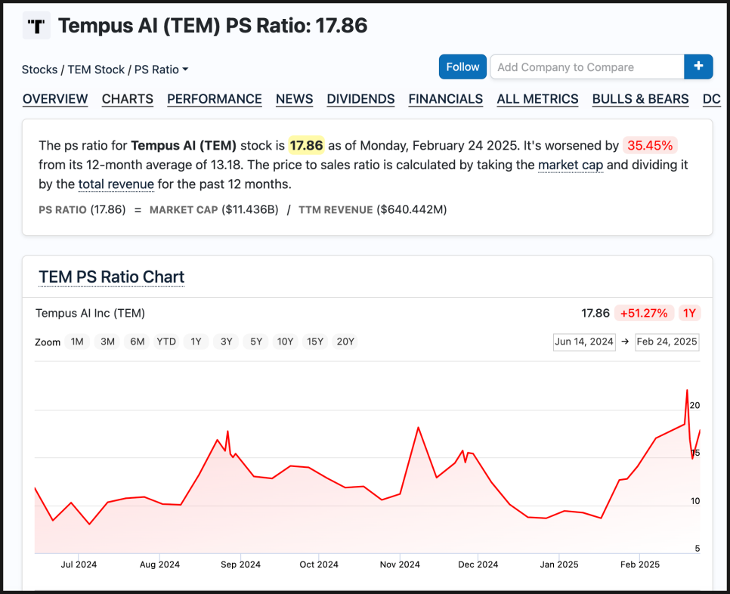Viewport: 730px width, 594px height.
Task: Switch to the CHARTS tab
Action: click(128, 99)
